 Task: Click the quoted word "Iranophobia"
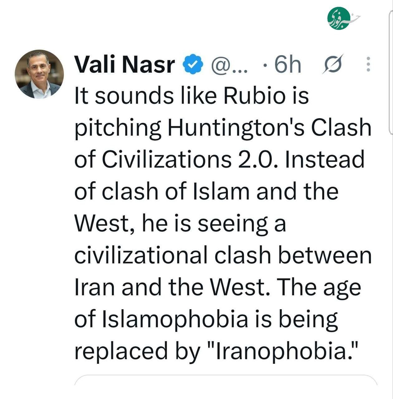pos(284,351)
